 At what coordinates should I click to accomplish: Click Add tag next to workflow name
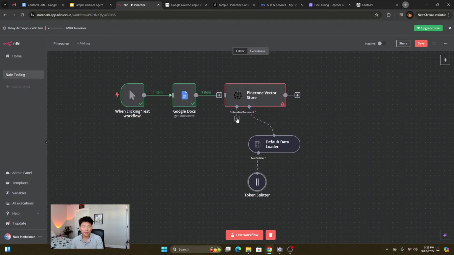pos(83,44)
